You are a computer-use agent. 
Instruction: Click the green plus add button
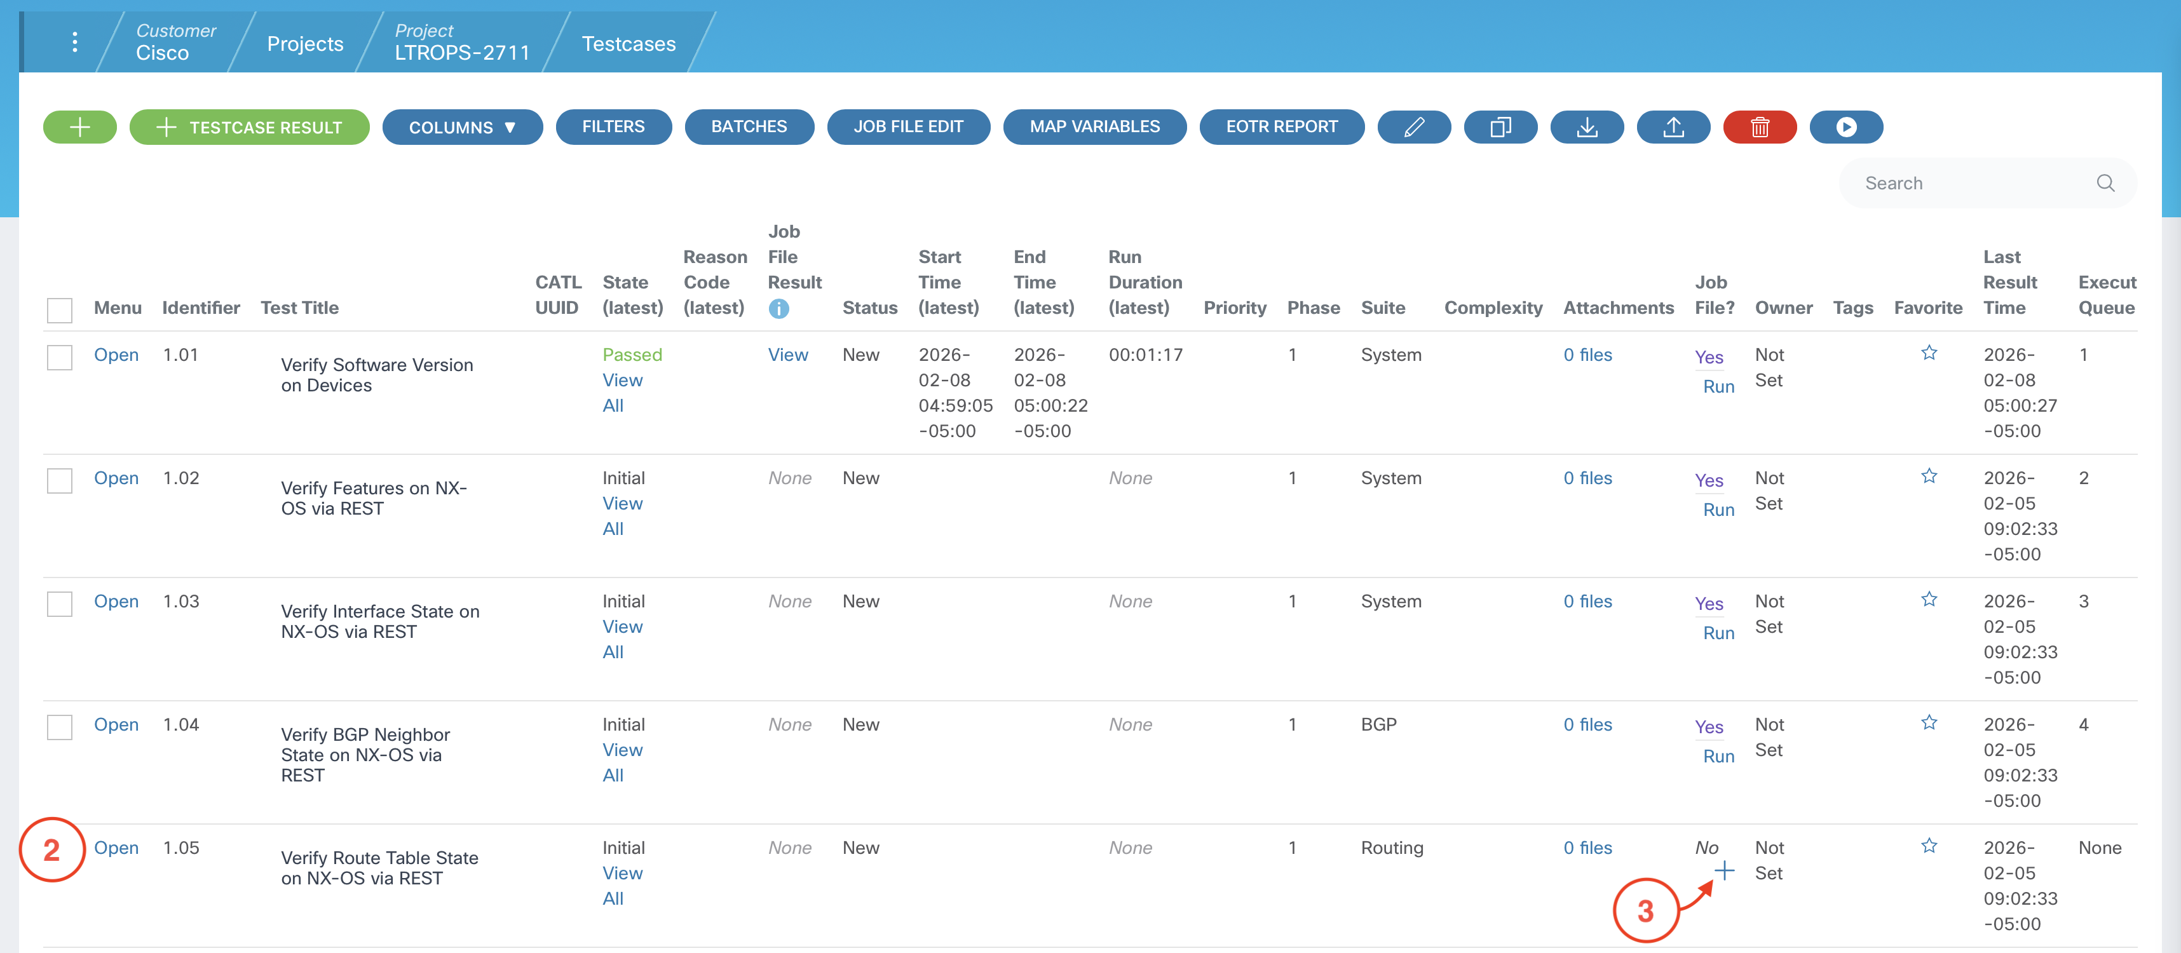(x=79, y=127)
